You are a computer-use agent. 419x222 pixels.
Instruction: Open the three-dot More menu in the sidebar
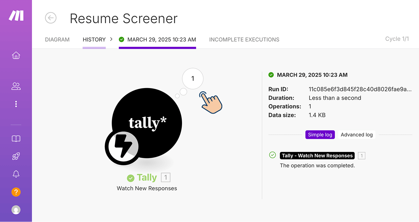pyautogui.click(x=16, y=104)
